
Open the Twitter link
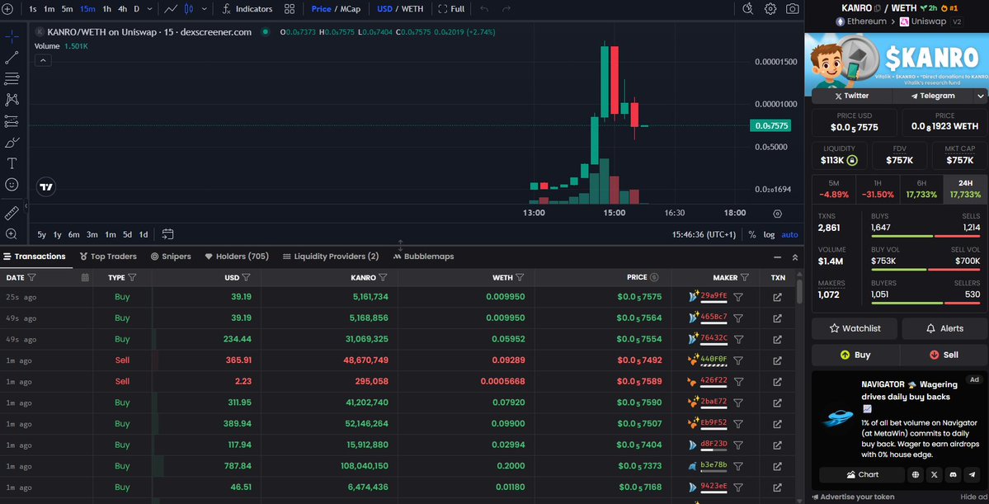click(851, 96)
